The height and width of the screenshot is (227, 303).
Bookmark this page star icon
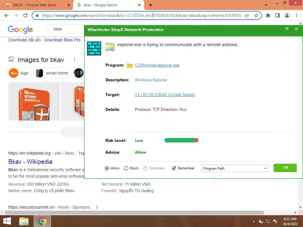coord(256,15)
